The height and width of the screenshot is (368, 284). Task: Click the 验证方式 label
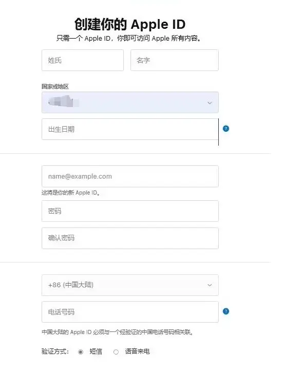click(55, 352)
